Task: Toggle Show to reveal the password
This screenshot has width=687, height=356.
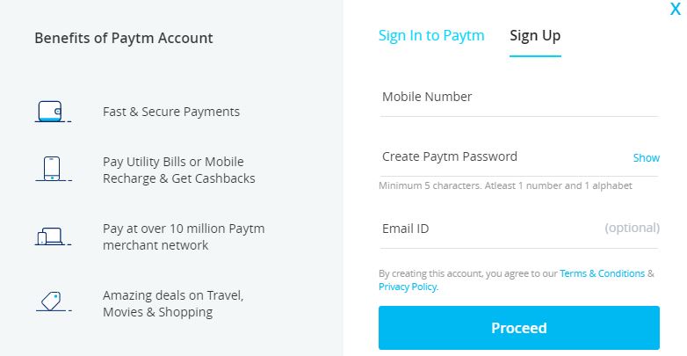Action: click(646, 158)
